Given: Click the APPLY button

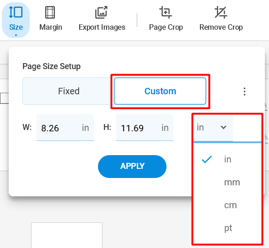Looking at the screenshot, I should click(x=132, y=166).
